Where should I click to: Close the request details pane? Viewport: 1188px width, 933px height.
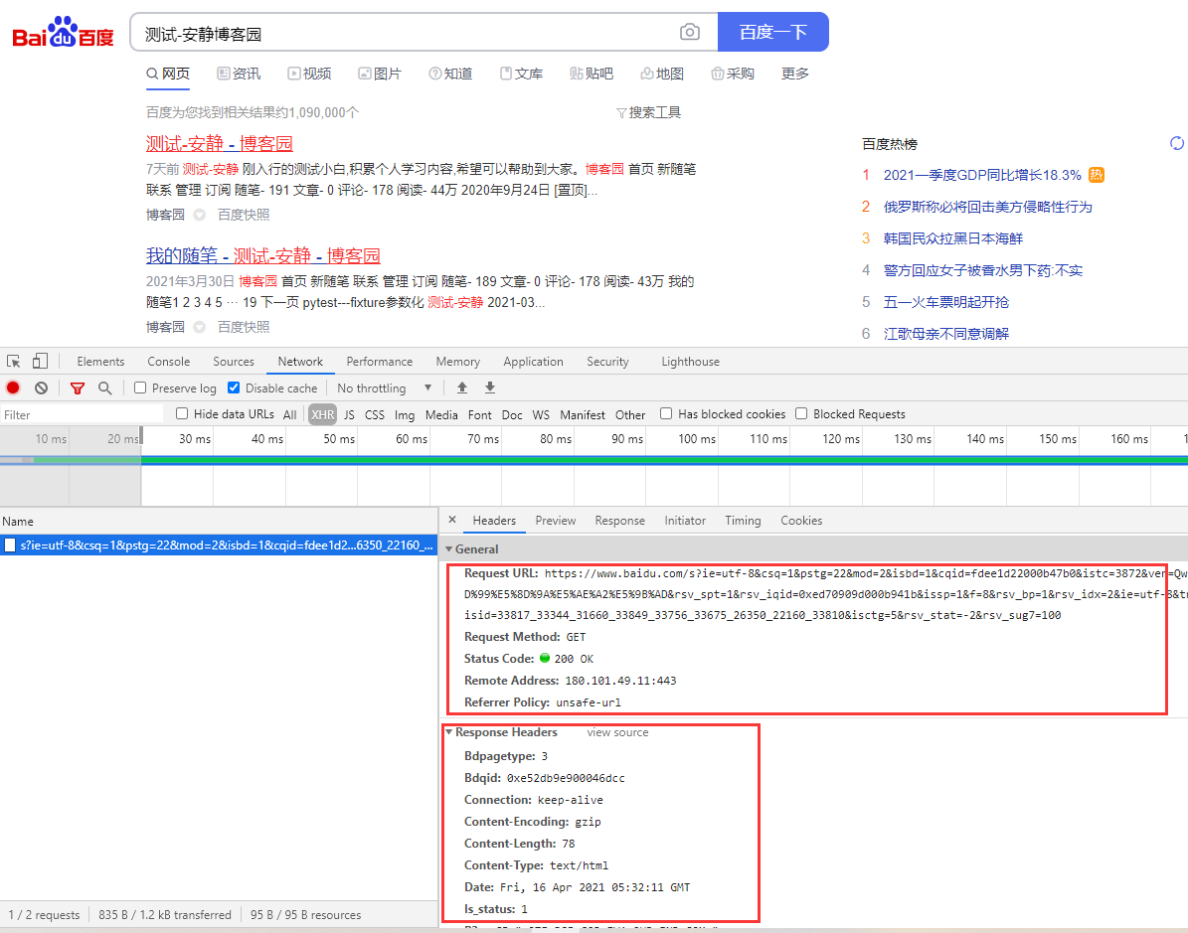[452, 520]
